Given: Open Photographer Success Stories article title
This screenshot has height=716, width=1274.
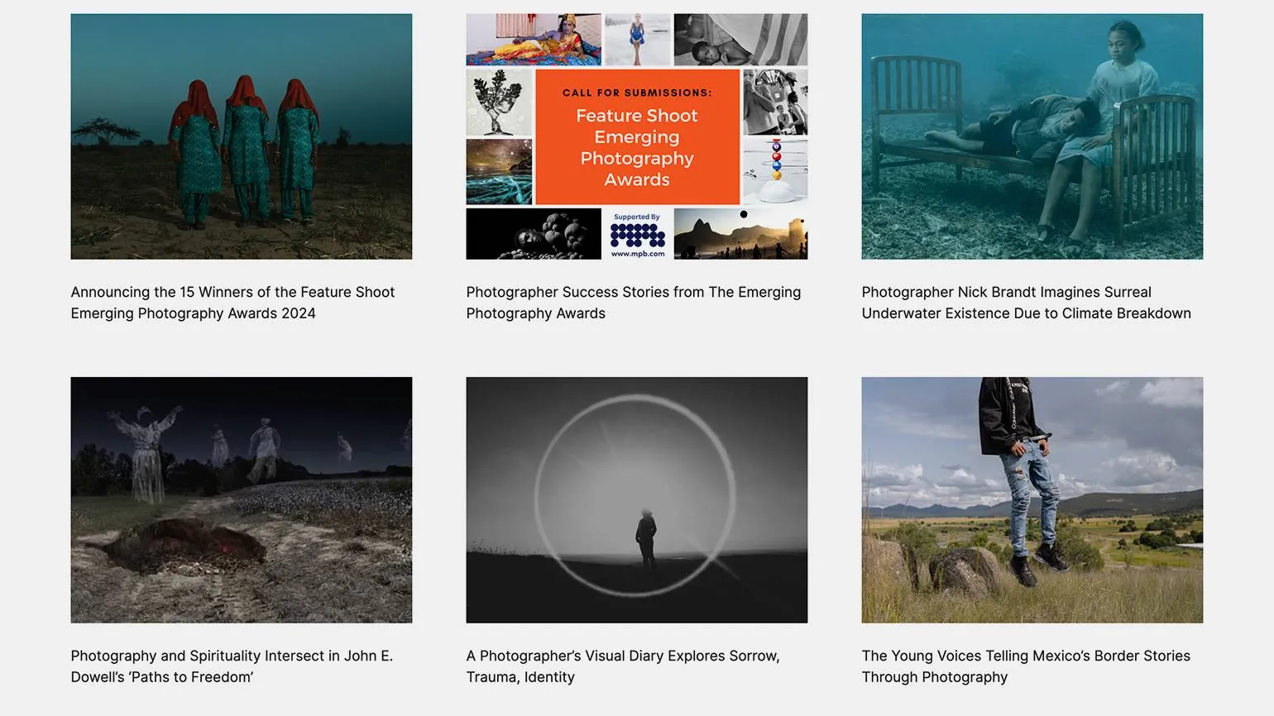Looking at the screenshot, I should pyautogui.click(x=633, y=303).
